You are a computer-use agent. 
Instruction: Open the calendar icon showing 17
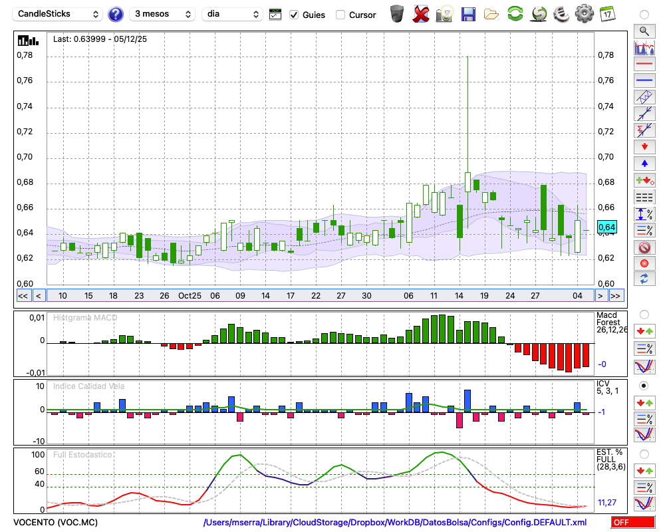(606, 13)
